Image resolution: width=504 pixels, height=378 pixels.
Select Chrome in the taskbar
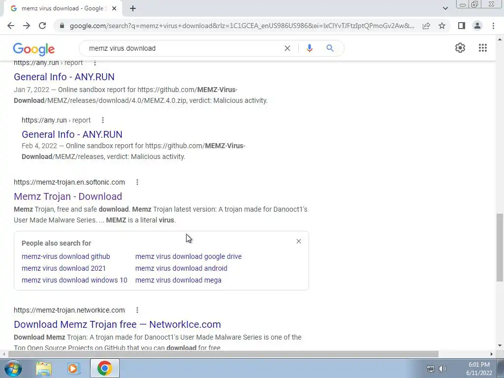[x=105, y=368]
